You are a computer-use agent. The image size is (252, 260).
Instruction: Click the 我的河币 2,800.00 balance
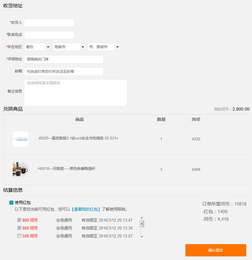232,109
